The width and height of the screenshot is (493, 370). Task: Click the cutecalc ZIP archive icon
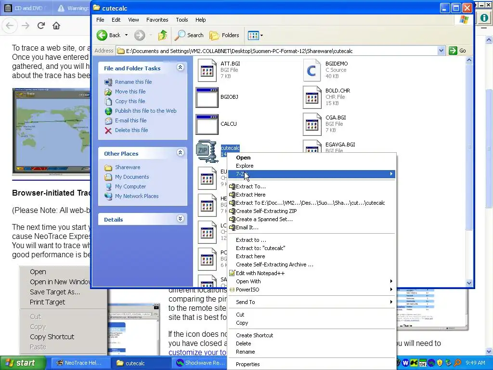tap(207, 151)
